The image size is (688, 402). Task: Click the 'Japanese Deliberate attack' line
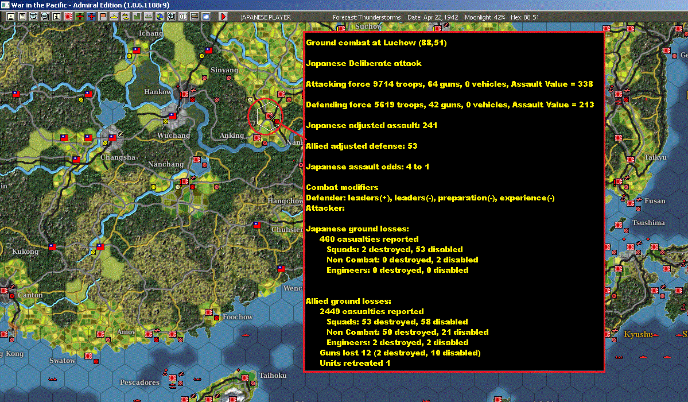(x=364, y=63)
